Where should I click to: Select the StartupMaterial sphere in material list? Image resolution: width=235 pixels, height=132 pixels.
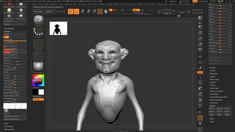[x=21, y=4]
